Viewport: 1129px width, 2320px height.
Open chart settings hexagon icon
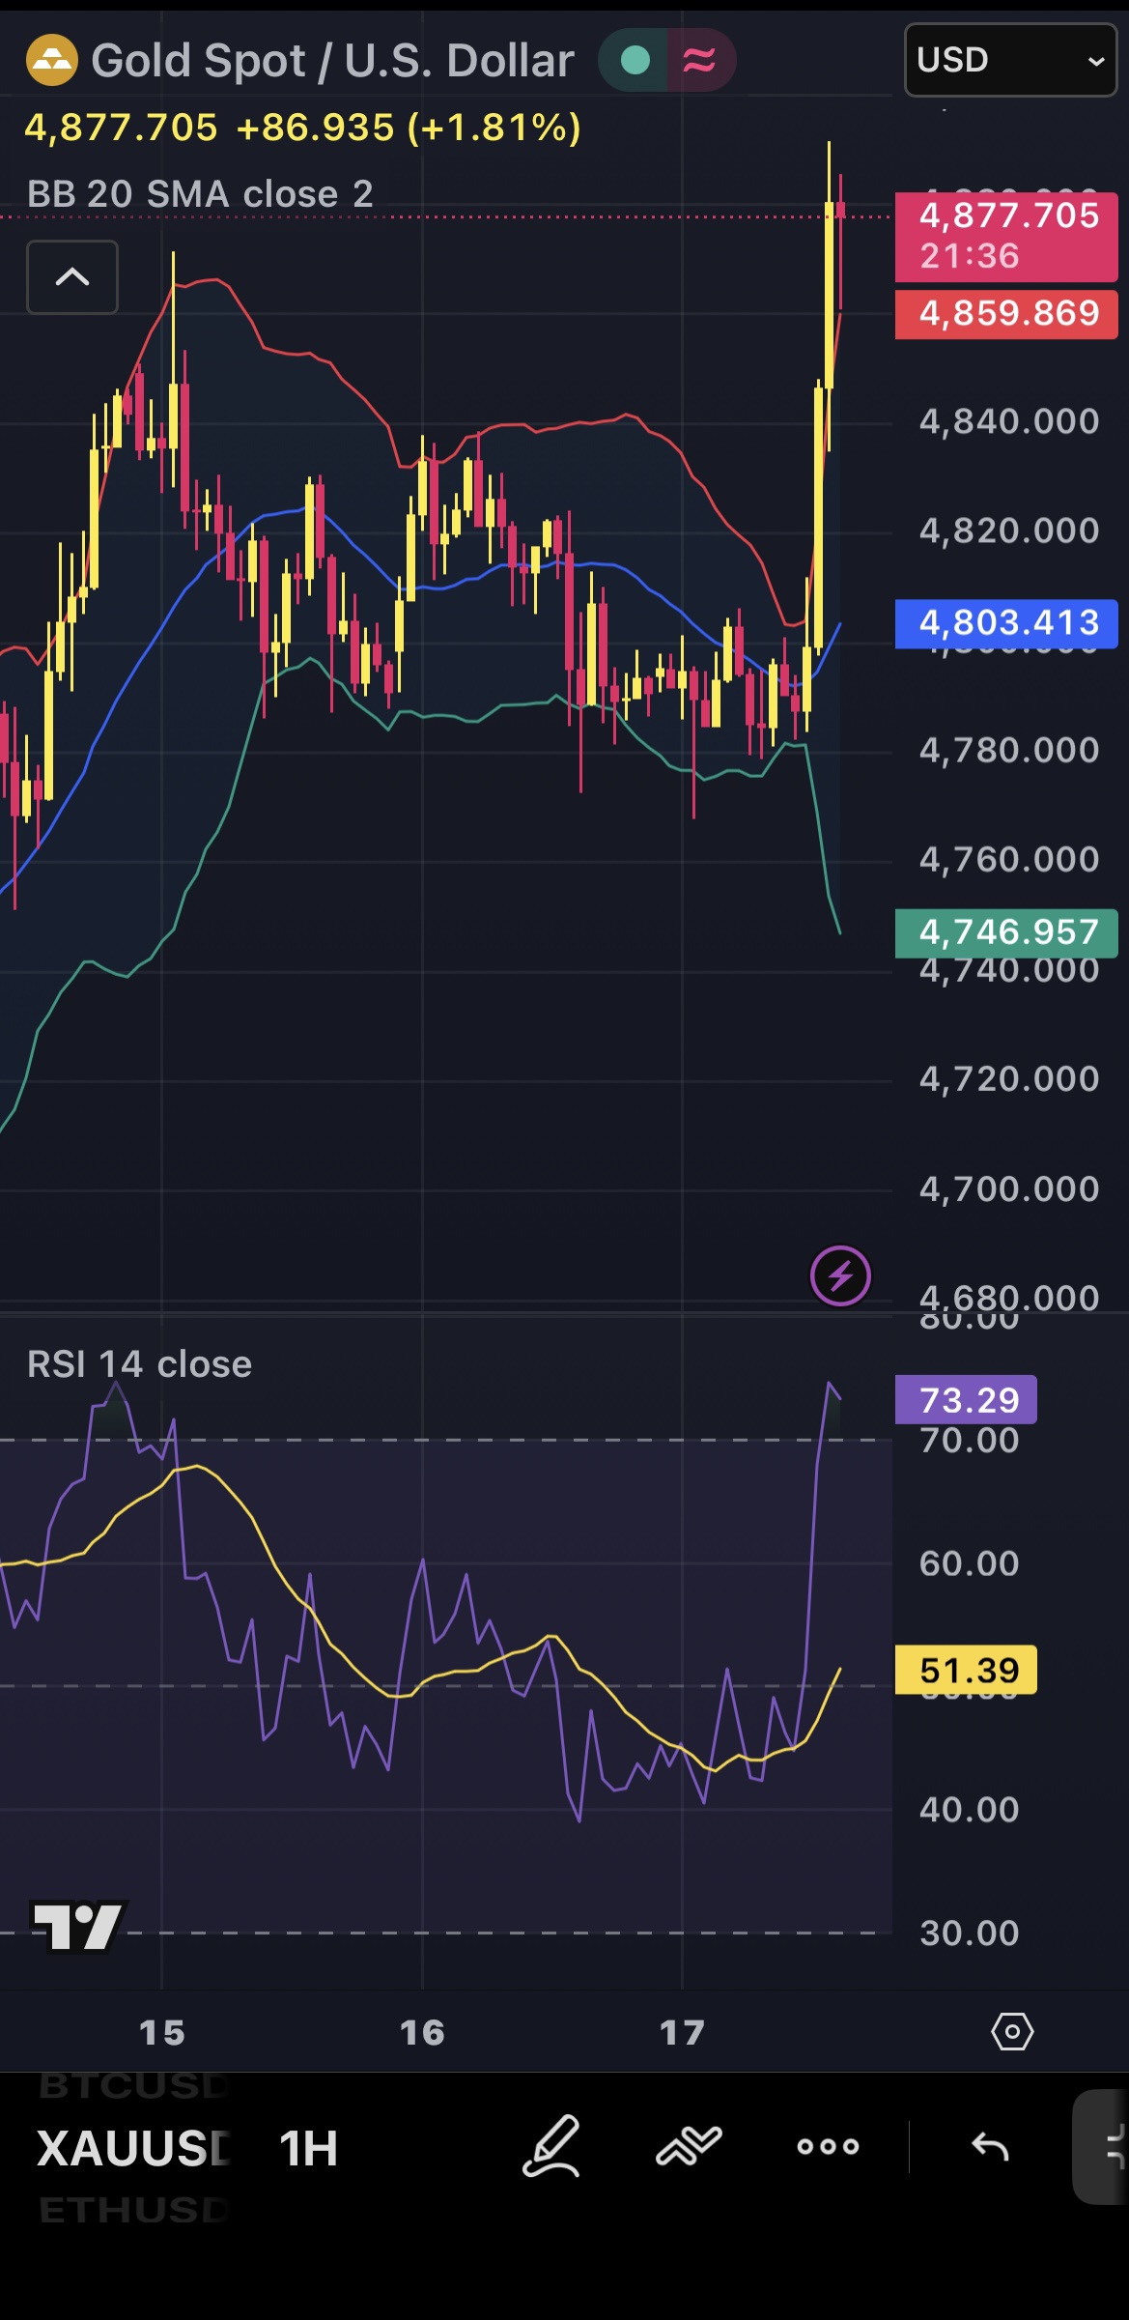tap(1012, 2032)
